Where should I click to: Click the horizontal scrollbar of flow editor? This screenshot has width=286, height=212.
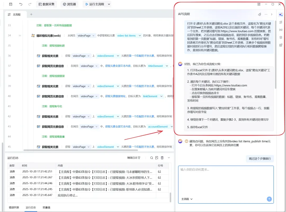(81, 150)
